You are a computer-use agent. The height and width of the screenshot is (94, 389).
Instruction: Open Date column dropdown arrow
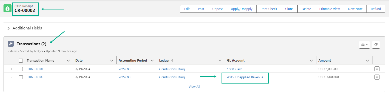pyautogui.click(x=112, y=61)
